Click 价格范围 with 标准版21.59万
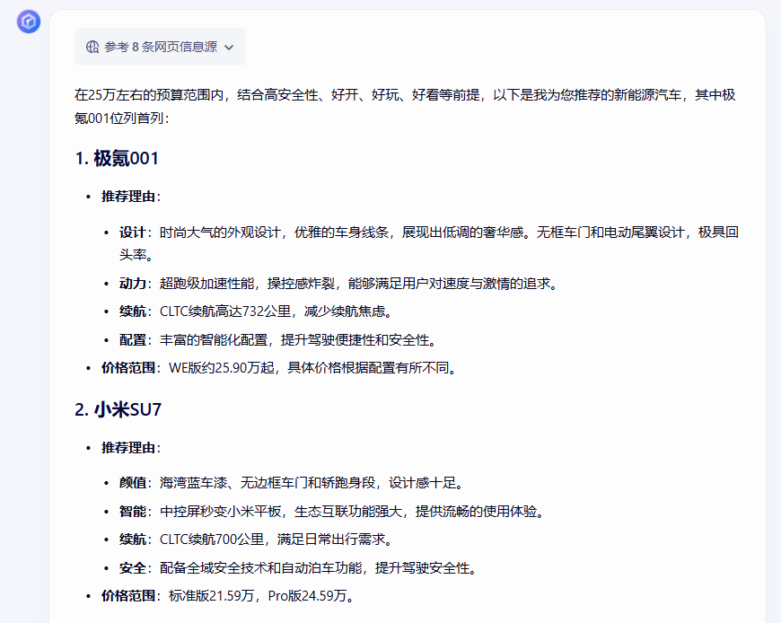This screenshot has height=623, width=781. [x=128, y=596]
